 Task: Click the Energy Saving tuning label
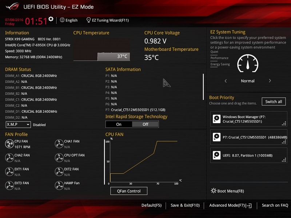tap(220, 64)
